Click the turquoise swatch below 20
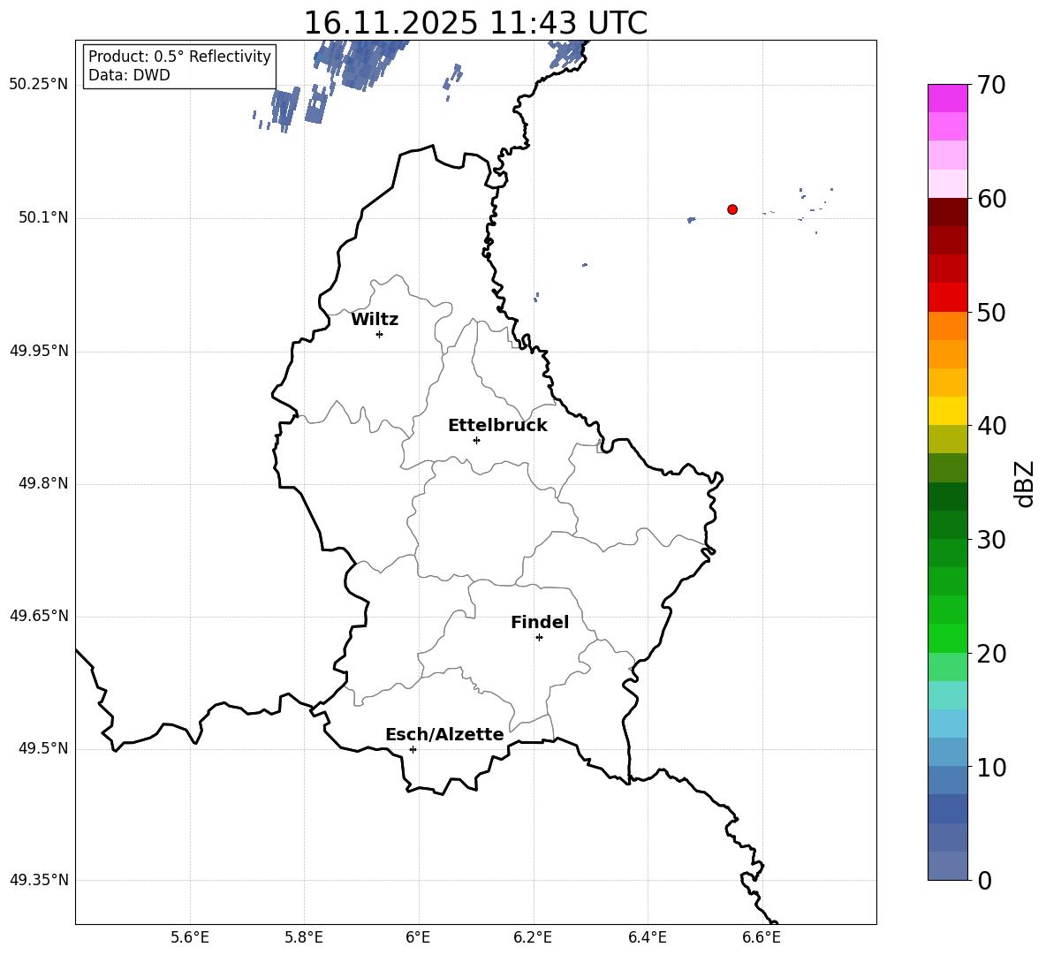The width and height of the screenshot is (1046, 955). [948, 695]
